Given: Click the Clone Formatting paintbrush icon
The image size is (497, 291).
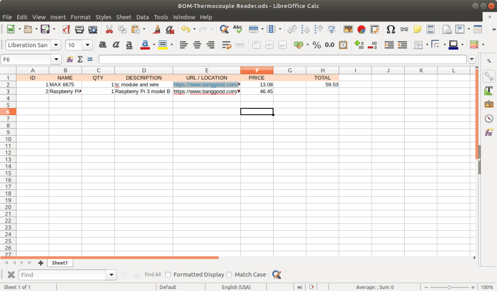Looking at the screenshot, I should click(157, 29).
